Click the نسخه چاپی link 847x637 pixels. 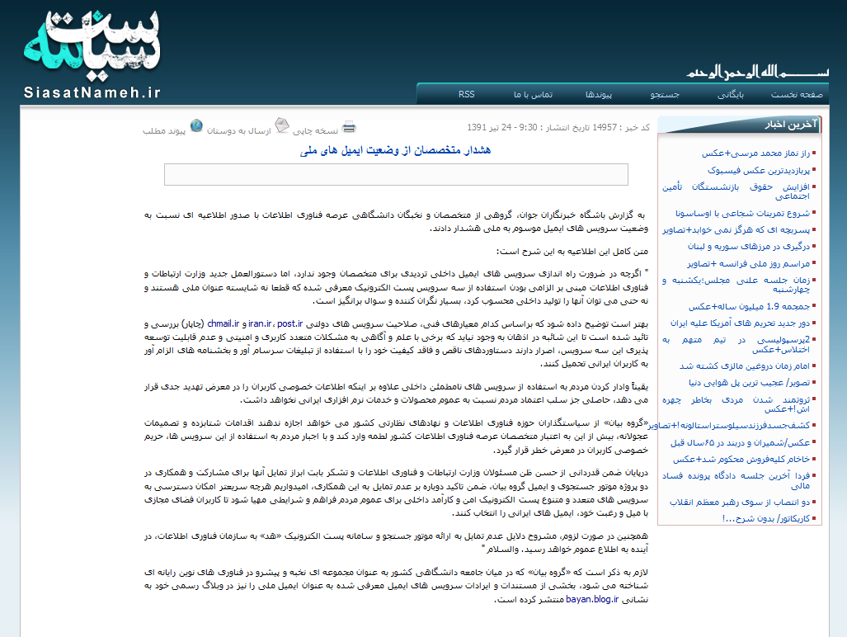pyautogui.click(x=316, y=130)
